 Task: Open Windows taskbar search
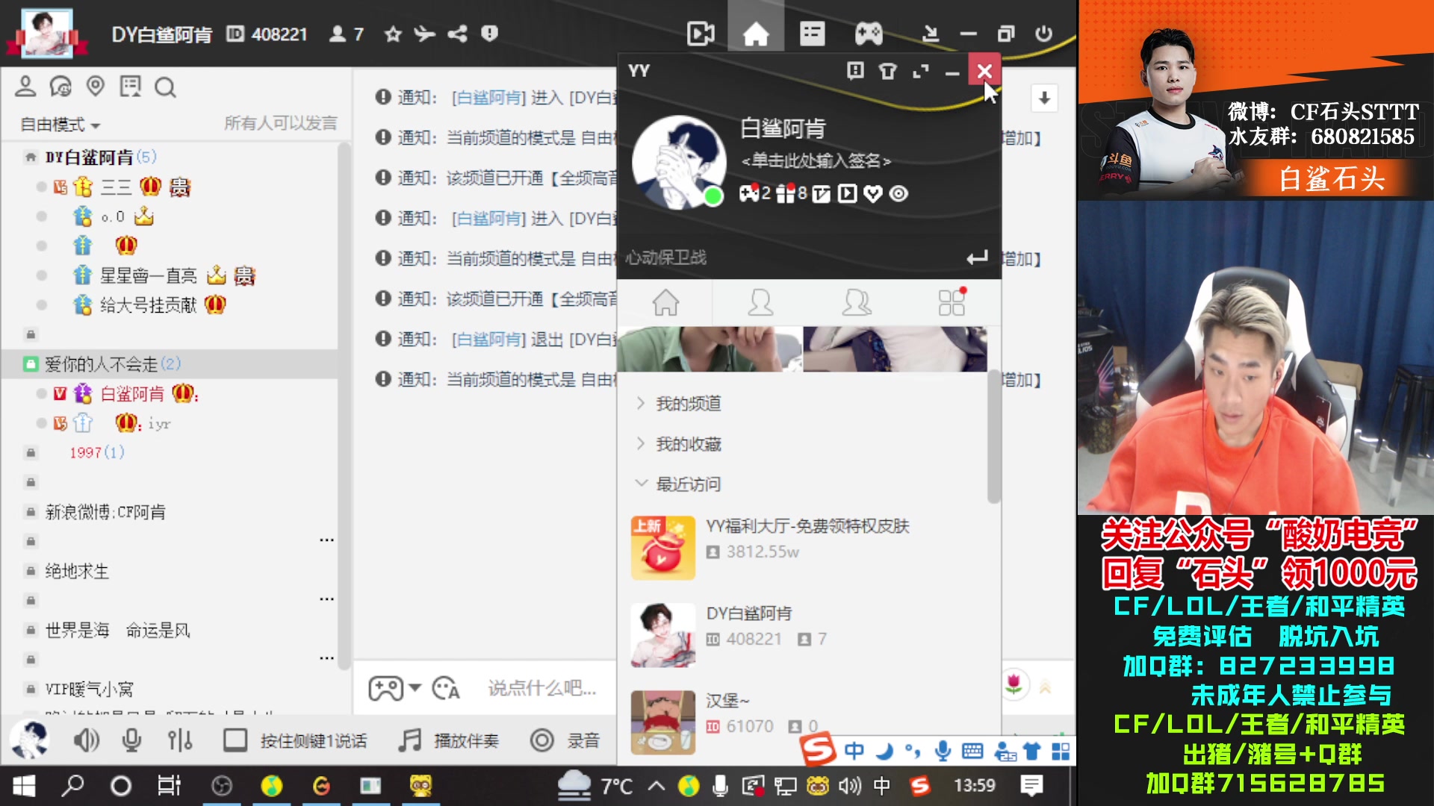pyautogui.click(x=72, y=786)
